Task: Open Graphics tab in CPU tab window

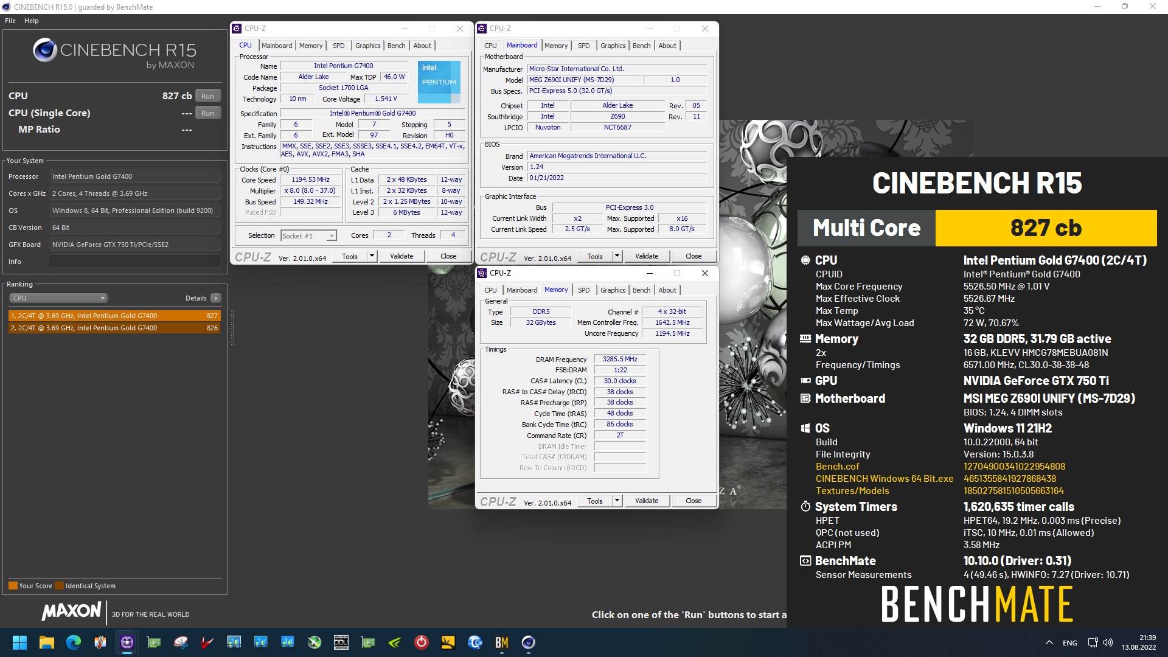Action: coord(367,46)
